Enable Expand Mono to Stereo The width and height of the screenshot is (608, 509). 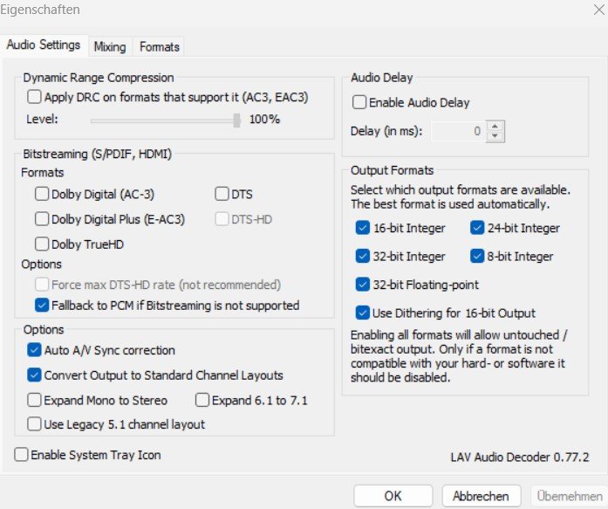[35, 401]
